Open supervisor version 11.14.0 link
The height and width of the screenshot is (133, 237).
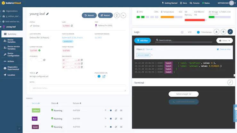[98, 38]
